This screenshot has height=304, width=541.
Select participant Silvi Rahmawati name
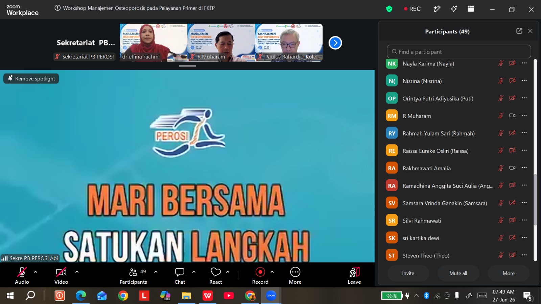tap(422, 221)
